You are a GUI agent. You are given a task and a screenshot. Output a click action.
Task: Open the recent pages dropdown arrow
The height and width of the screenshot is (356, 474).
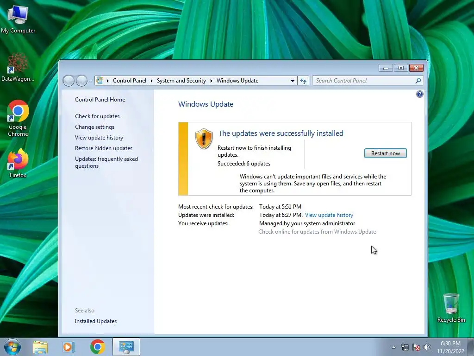[x=91, y=81]
